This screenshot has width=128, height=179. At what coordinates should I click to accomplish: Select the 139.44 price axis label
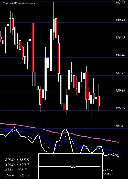tap(120, 20)
